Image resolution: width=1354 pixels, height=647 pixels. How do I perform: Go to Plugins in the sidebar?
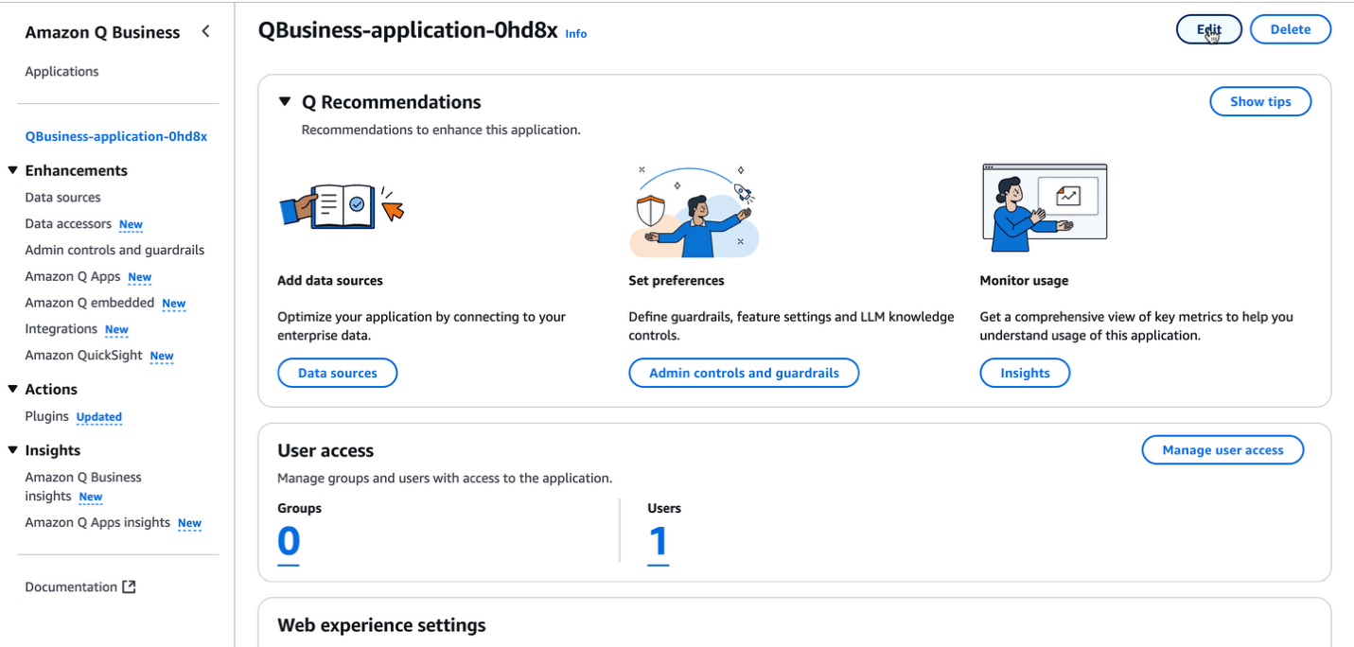pyautogui.click(x=46, y=416)
